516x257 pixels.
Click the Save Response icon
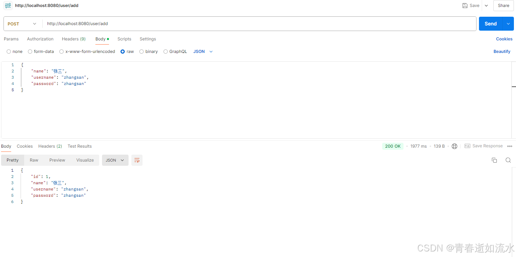(467, 146)
